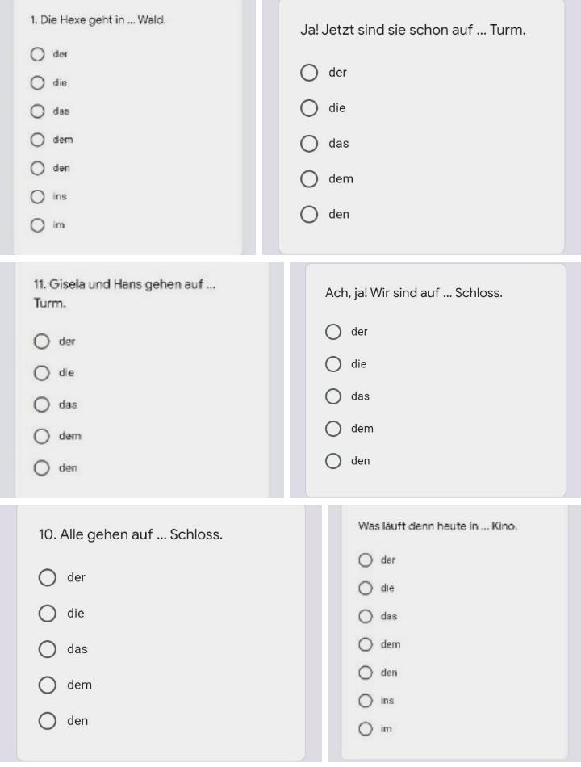Image resolution: width=581 pixels, height=767 pixels.
Task: Choose "dem" for "Jetzt sind sie schon auf ... Turm"
Action: point(309,179)
